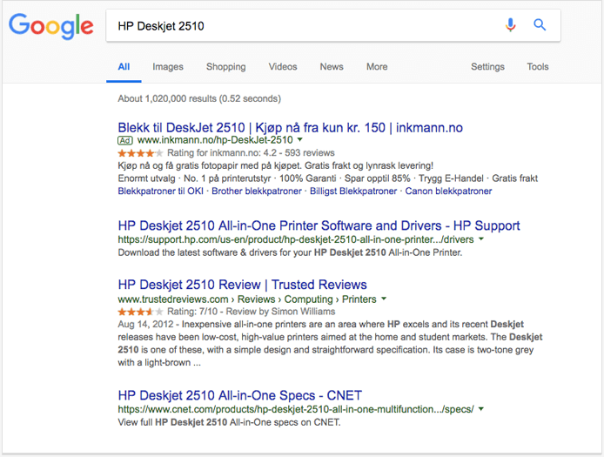This screenshot has width=604, height=457.
Task: Click the cnet.com specs URL text
Action: (296, 410)
